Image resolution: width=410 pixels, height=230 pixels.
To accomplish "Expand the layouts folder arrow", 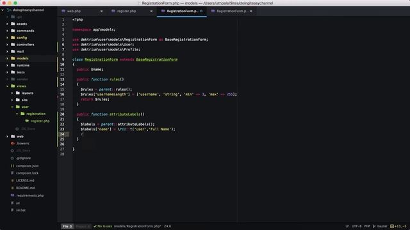I will (12, 93).
